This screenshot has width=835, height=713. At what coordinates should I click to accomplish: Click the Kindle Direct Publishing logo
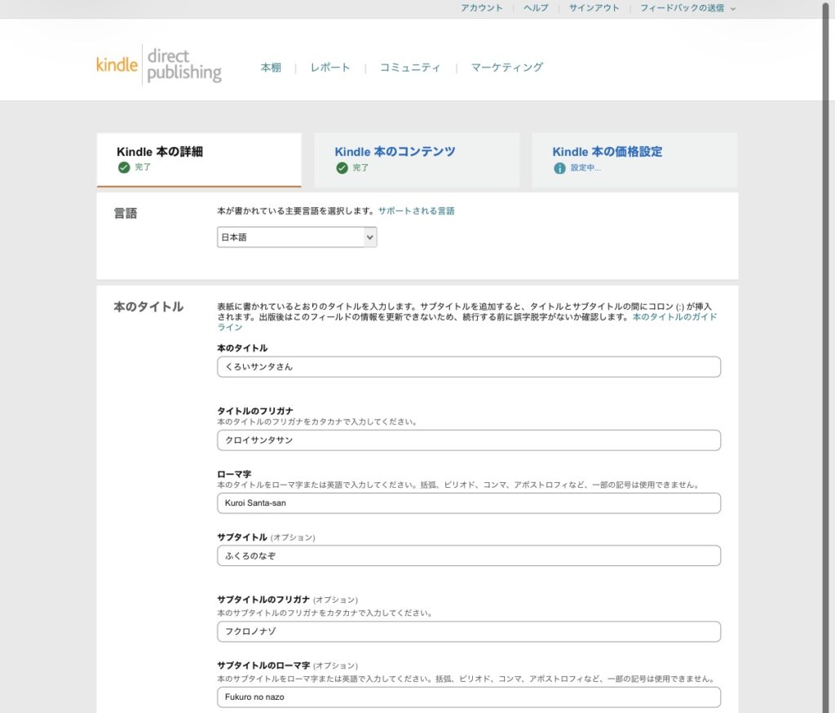(159, 65)
